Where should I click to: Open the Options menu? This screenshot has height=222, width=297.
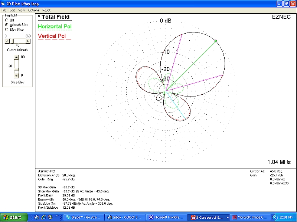pos(33,10)
